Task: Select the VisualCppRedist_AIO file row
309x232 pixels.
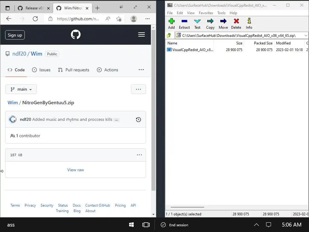Action: point(237,50)
